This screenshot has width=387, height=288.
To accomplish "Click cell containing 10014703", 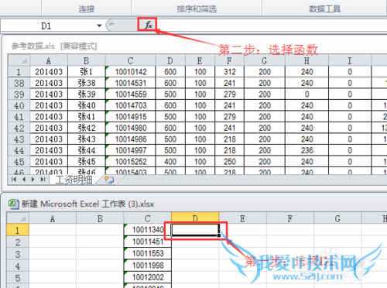I will click(x=130, y=105).
